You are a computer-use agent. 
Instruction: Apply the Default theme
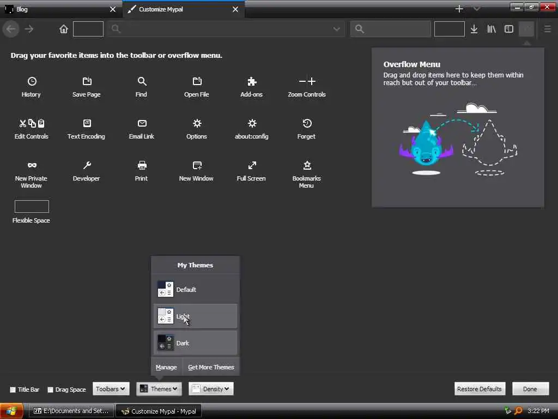point(195,289)
